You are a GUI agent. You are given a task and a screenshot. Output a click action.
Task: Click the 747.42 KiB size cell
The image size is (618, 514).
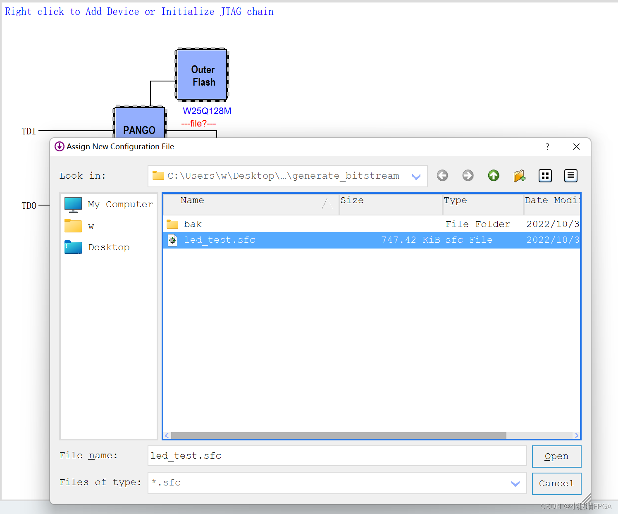pos(410,240)
